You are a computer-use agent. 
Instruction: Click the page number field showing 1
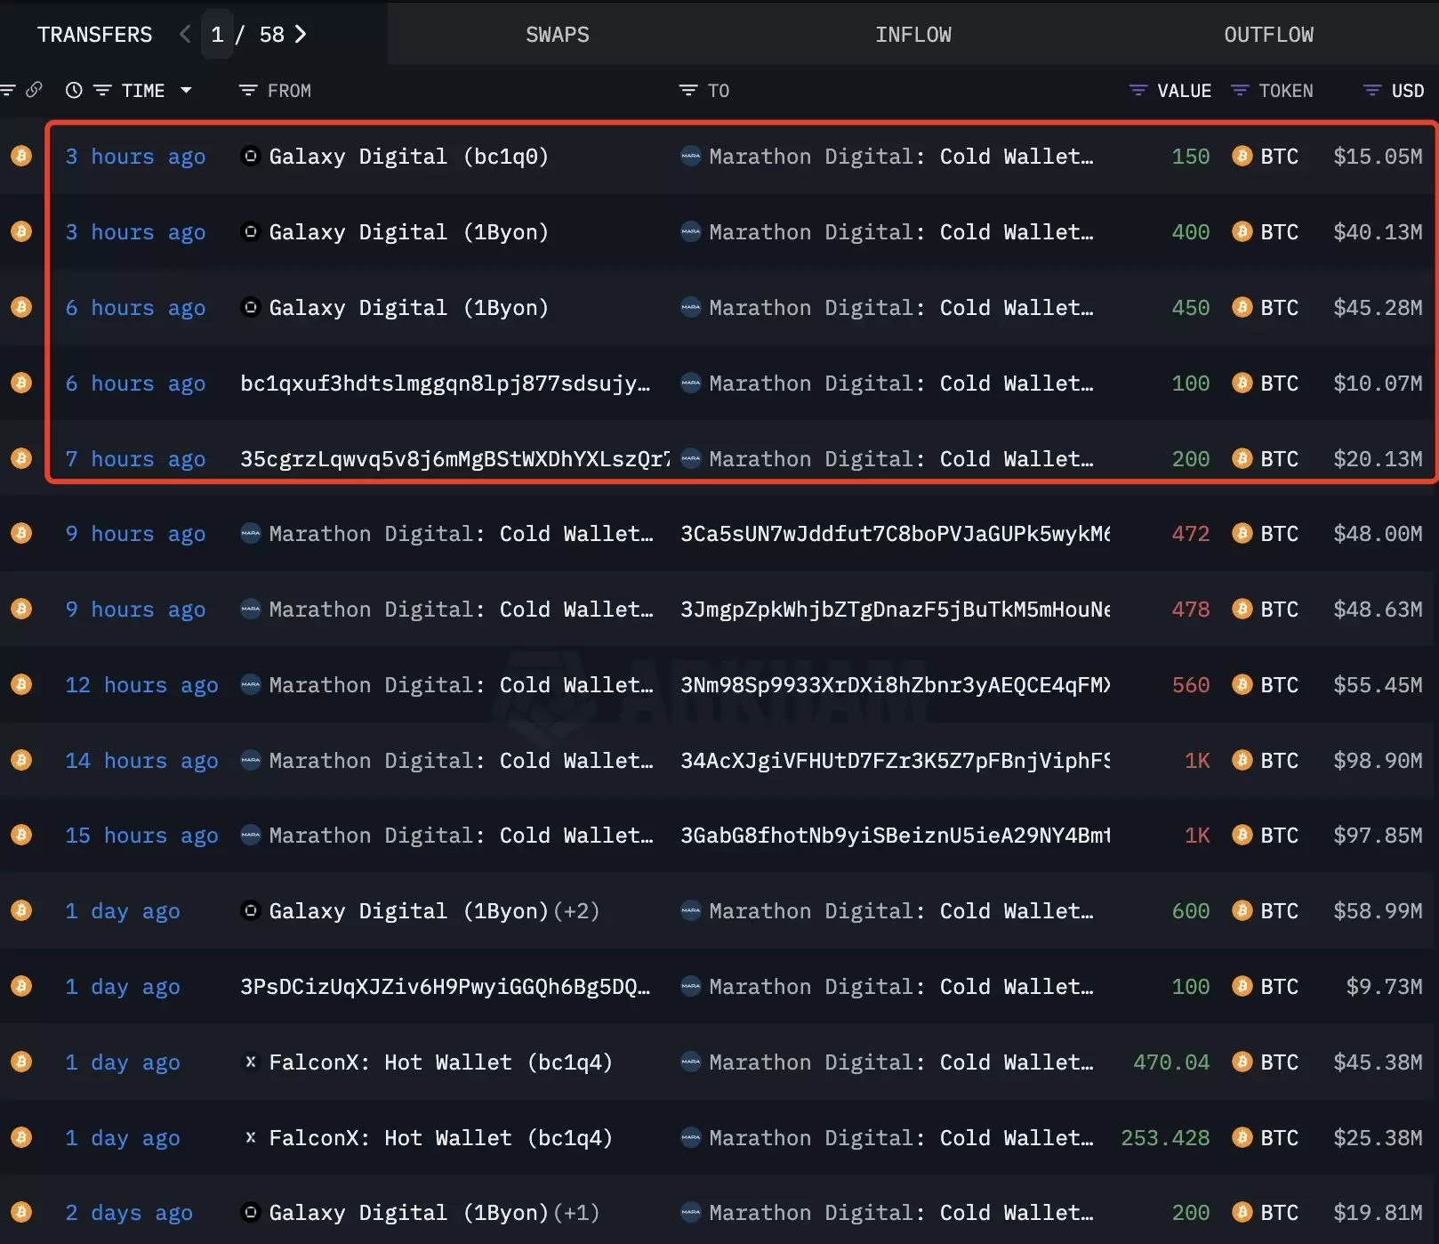[x=217, y=35]
